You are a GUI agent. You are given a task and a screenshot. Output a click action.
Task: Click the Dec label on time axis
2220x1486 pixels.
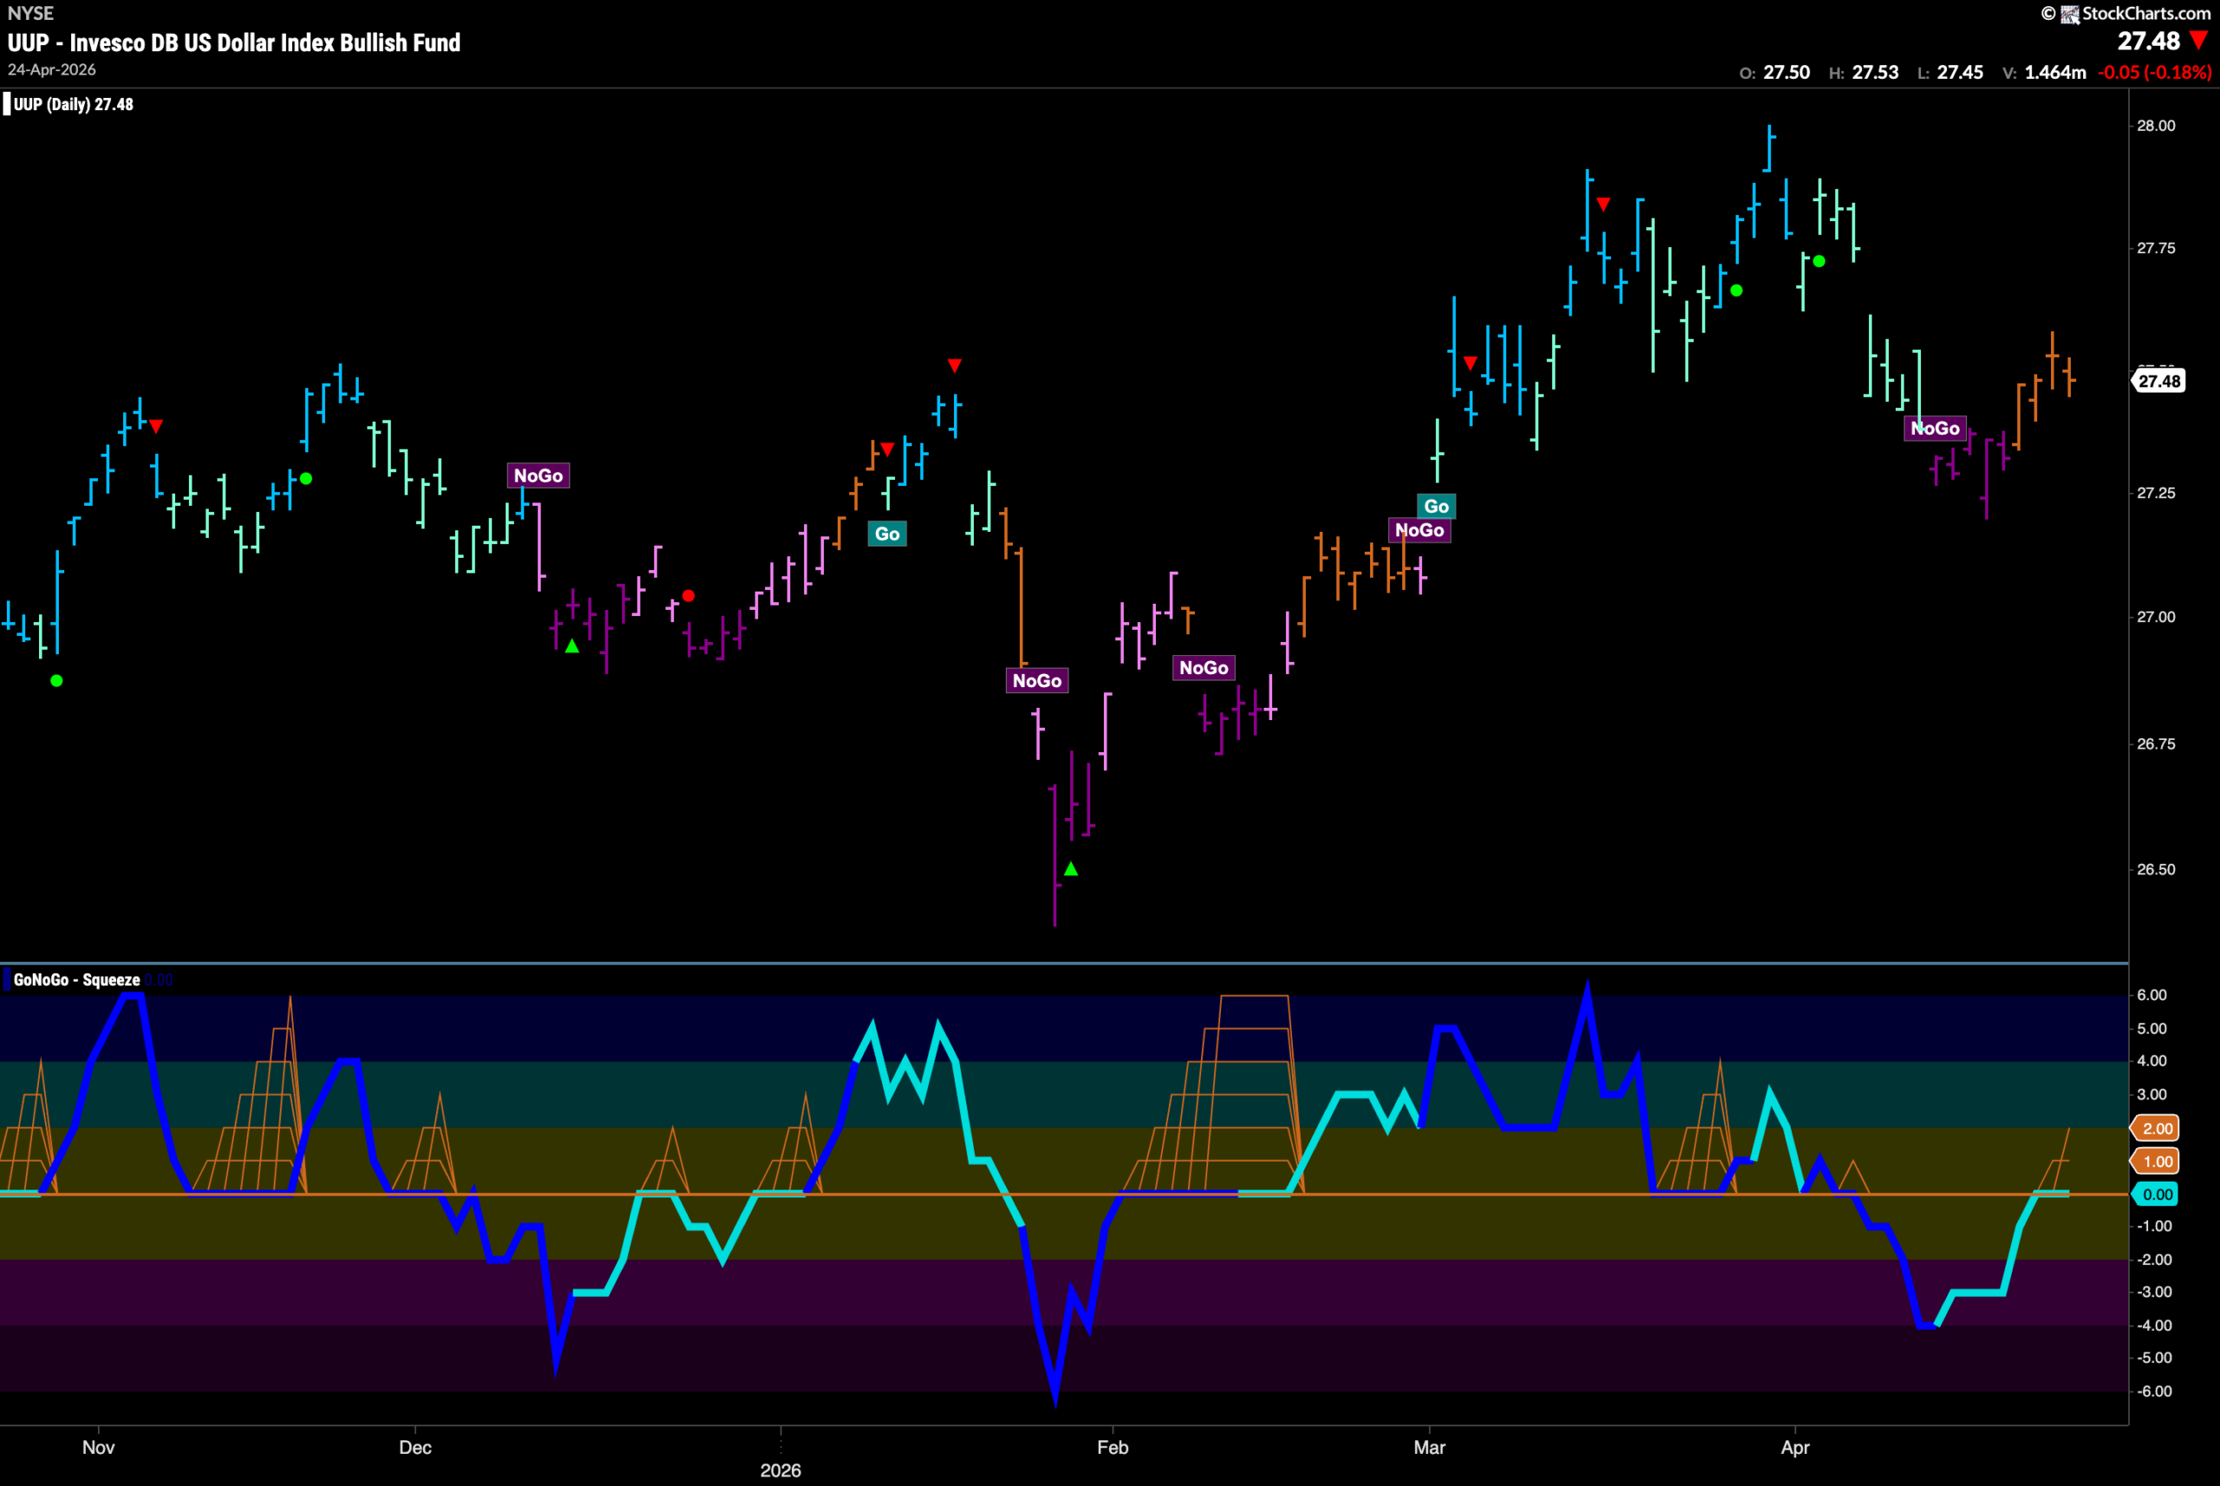click(415, 1447)
